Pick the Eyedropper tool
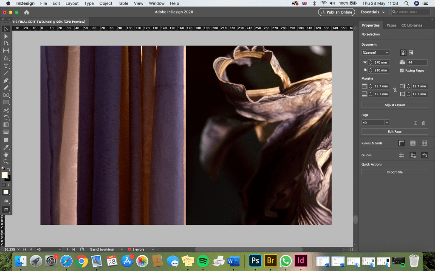This screenshot has height=271, width=435. [x=6, y=147]
